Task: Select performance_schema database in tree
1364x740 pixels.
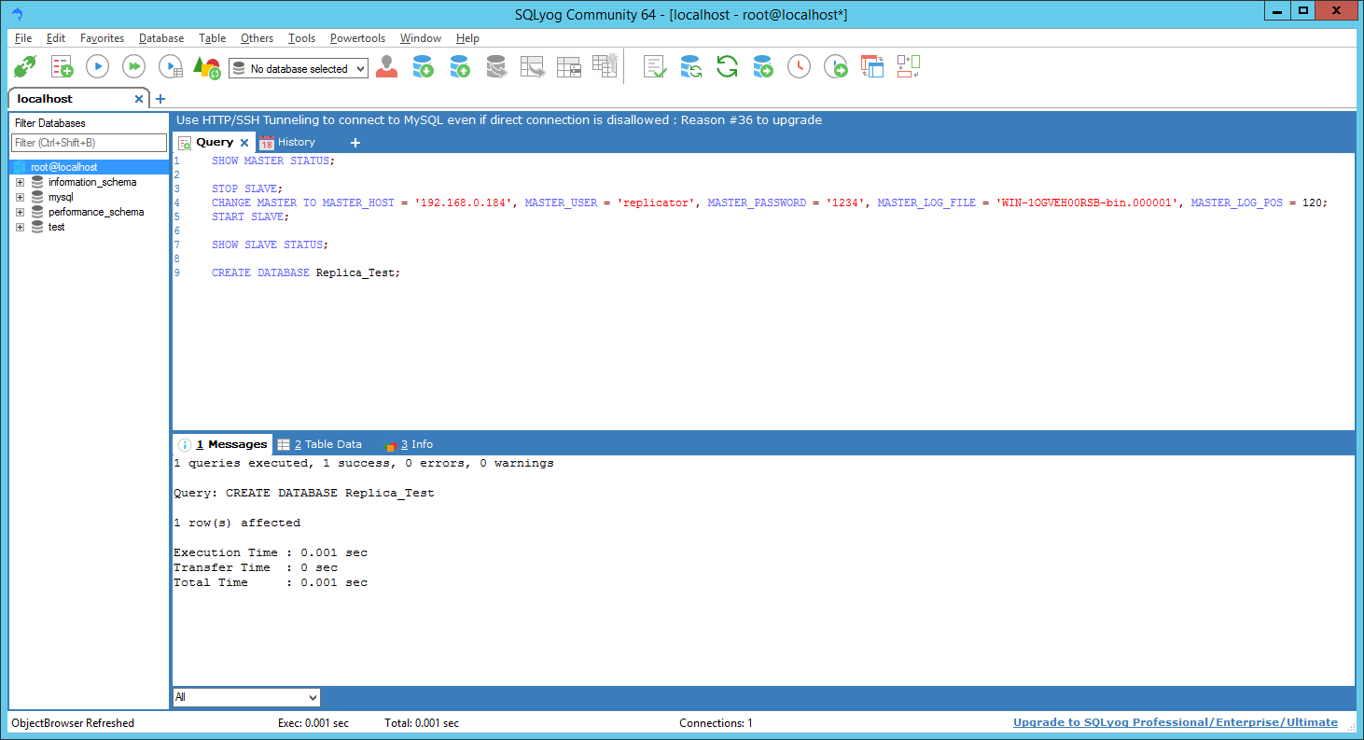Action: point(96,213)
